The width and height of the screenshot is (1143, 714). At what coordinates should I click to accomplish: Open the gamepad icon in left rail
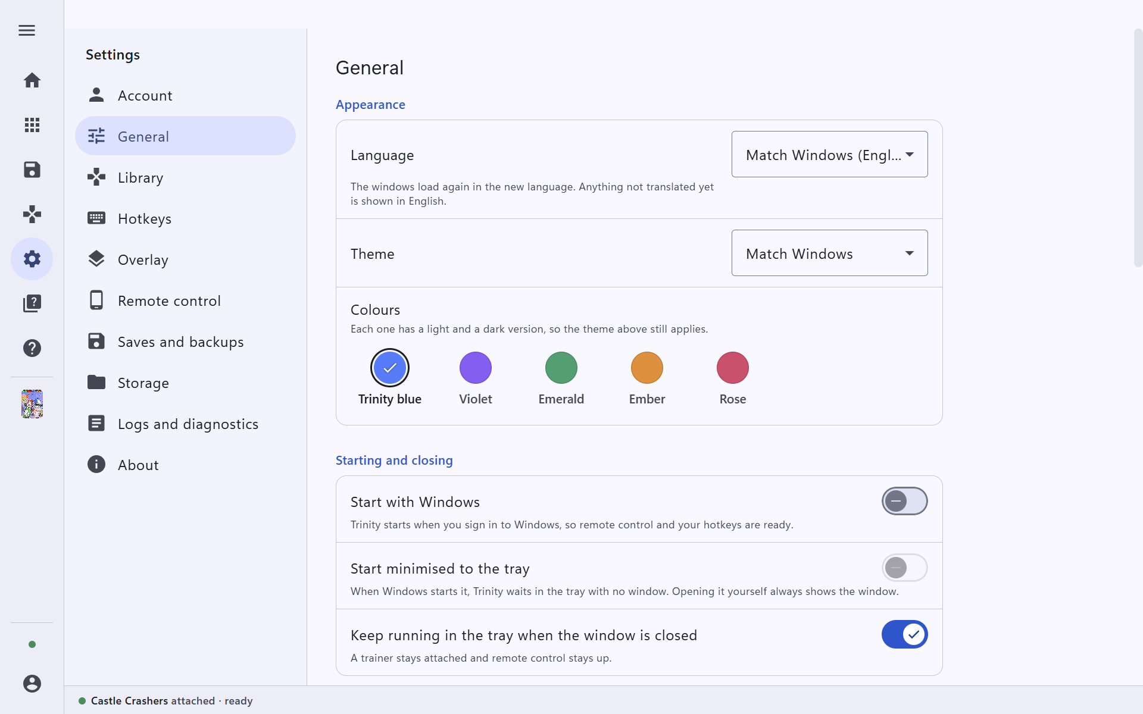coord(32,214)
